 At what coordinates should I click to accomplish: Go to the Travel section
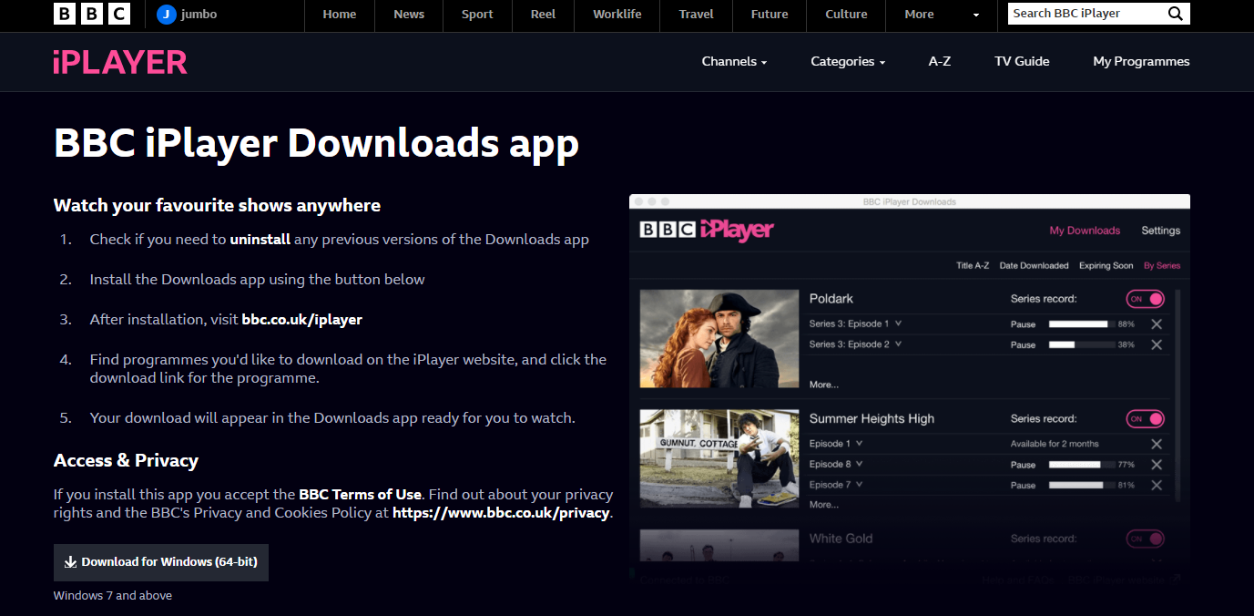pos(697,14)
